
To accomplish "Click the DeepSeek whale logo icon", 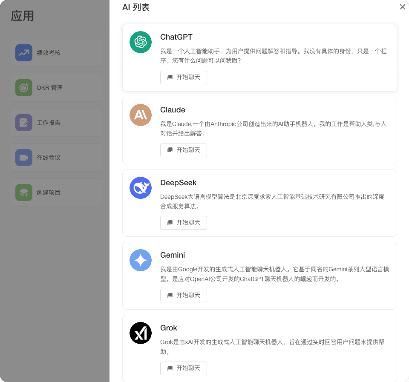I will [x=141, y=188].
